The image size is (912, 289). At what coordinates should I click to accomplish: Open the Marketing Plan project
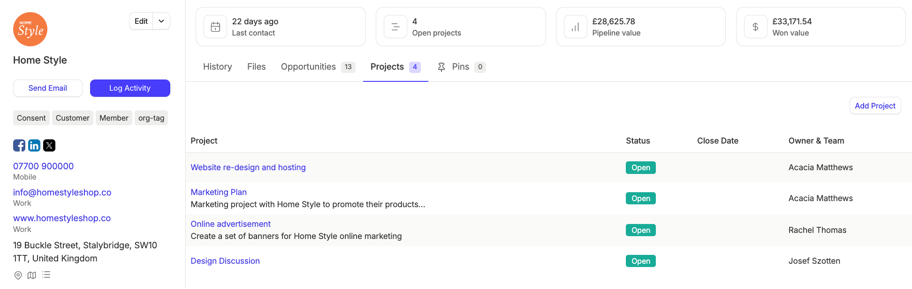point(219,192)
